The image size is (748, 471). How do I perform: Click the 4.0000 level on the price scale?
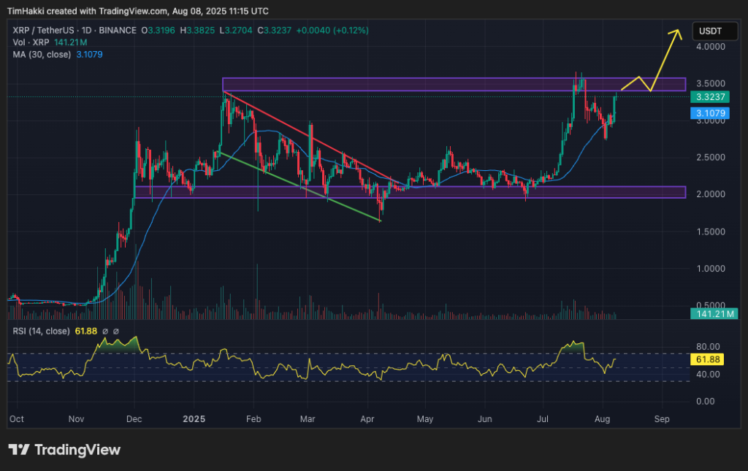point(709,47)
